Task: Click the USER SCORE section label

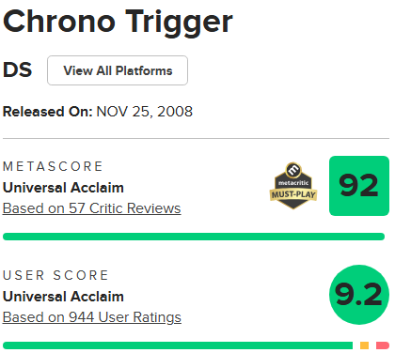Action: click(x=55, y=275)
